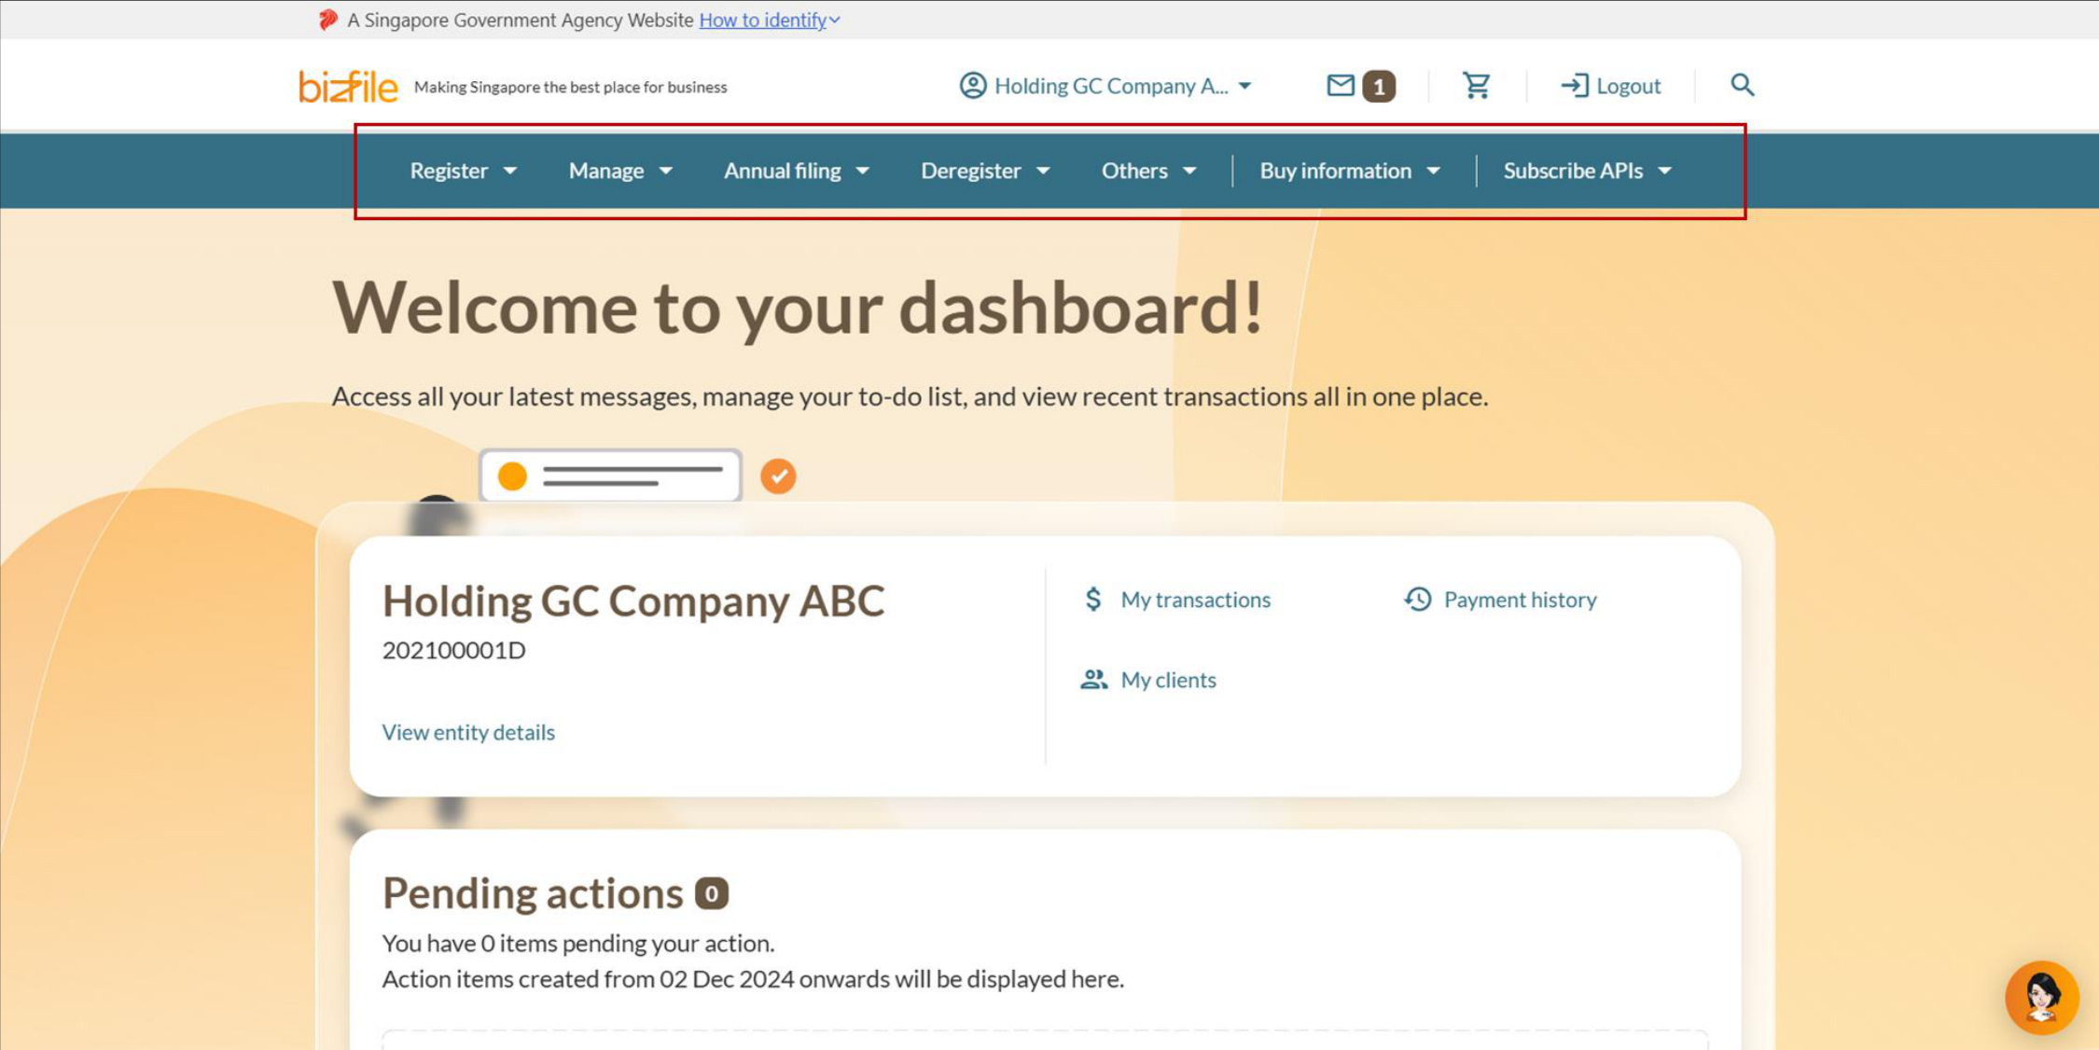This screenshot has height=1050, width=2099.
Task: Click the Singapore lion crest icon
Action: pos(327,20)
